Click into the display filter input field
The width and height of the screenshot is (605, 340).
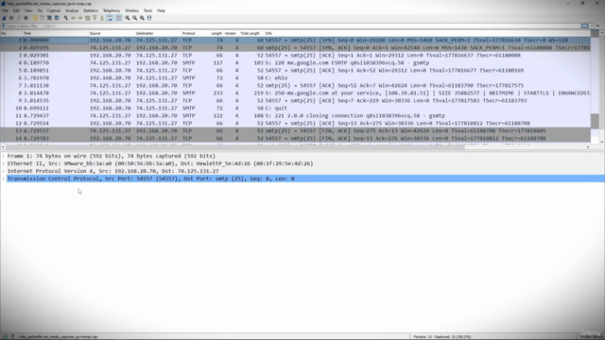(293, 25)
